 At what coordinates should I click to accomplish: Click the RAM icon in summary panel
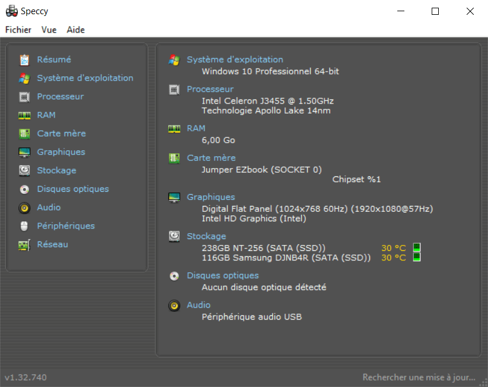(174, 128)
